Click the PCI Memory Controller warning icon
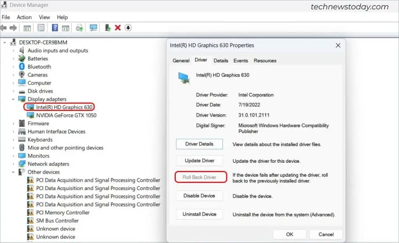Screen dimensions: 399x243 tap(30, 213)
